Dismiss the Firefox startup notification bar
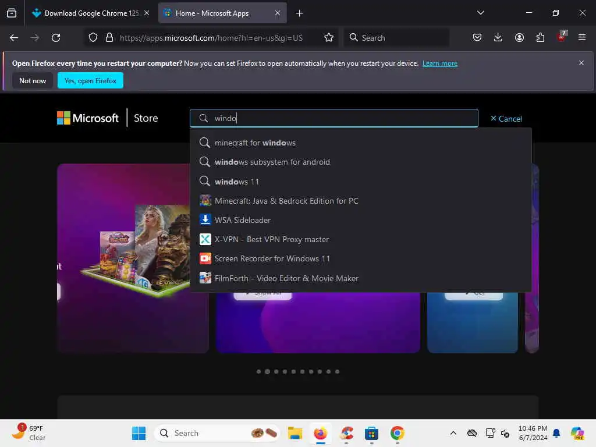This screenshot has height=447, width=596. (x=581, y=63)
